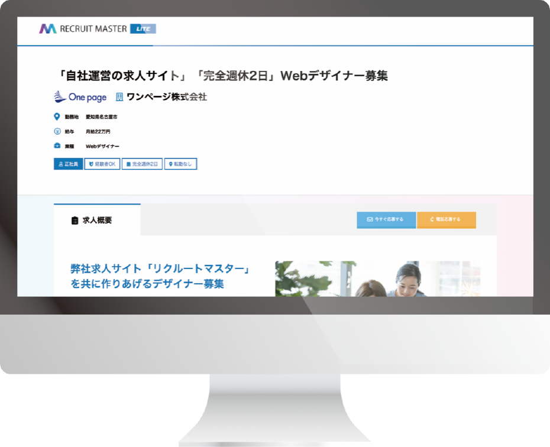Click the LITE badge beside Recruit Master
The width and height of the screenshot is (550, 447).
click(143, 28)
